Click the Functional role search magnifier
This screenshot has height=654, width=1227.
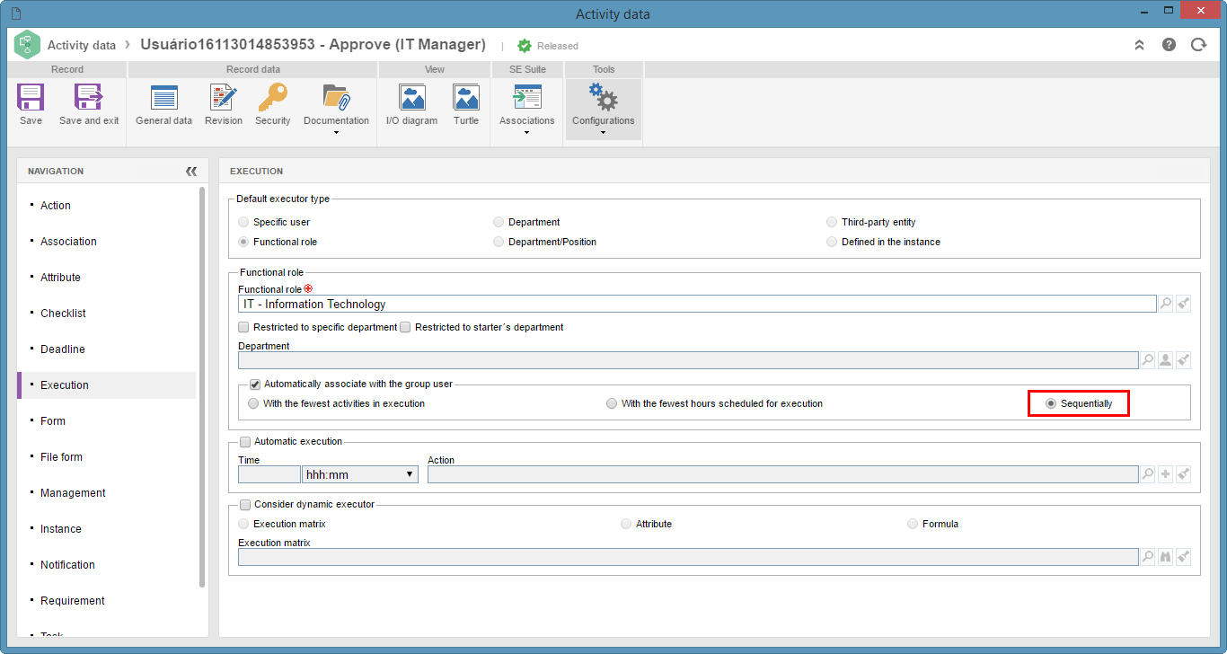tap(1165, 304)
